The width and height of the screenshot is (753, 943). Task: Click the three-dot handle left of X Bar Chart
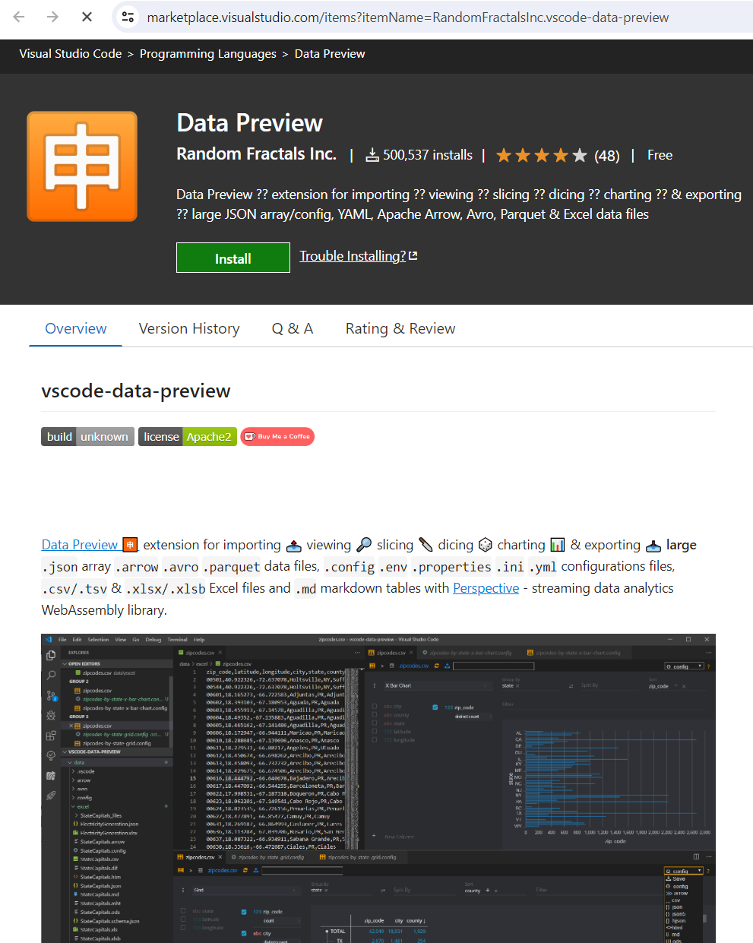[375, 685]
